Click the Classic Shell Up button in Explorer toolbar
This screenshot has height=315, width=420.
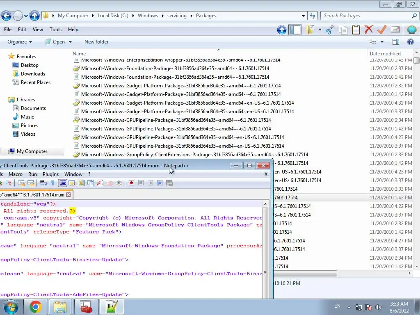(x=282, y=30)
